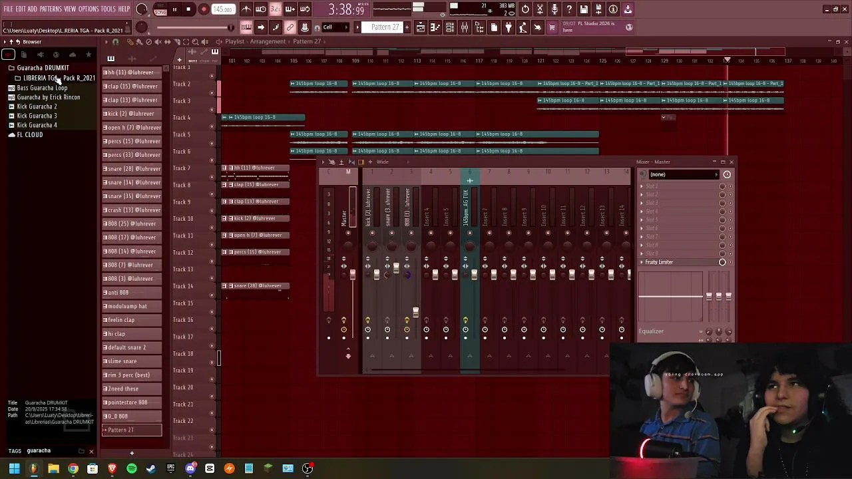Open Windows Start menu
This screenshot has height=479, width=852.
14,469
